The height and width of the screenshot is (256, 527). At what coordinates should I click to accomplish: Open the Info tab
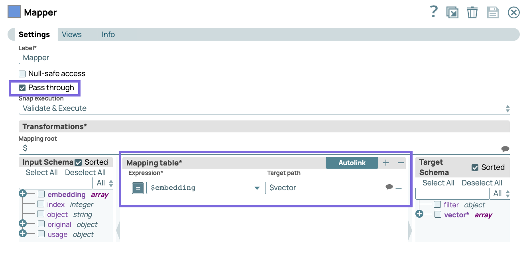coord(108,35)
